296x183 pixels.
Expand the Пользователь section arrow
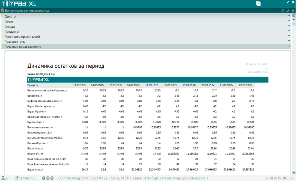pos(289,42)
